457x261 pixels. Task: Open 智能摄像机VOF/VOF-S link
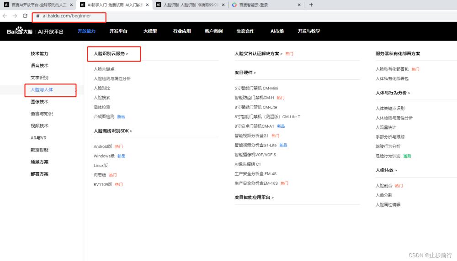255,155
